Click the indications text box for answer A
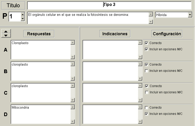 coord(110,50)
